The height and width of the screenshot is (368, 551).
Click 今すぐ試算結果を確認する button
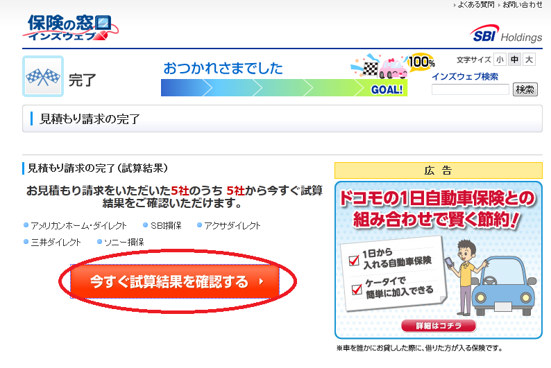click(175, 281)
